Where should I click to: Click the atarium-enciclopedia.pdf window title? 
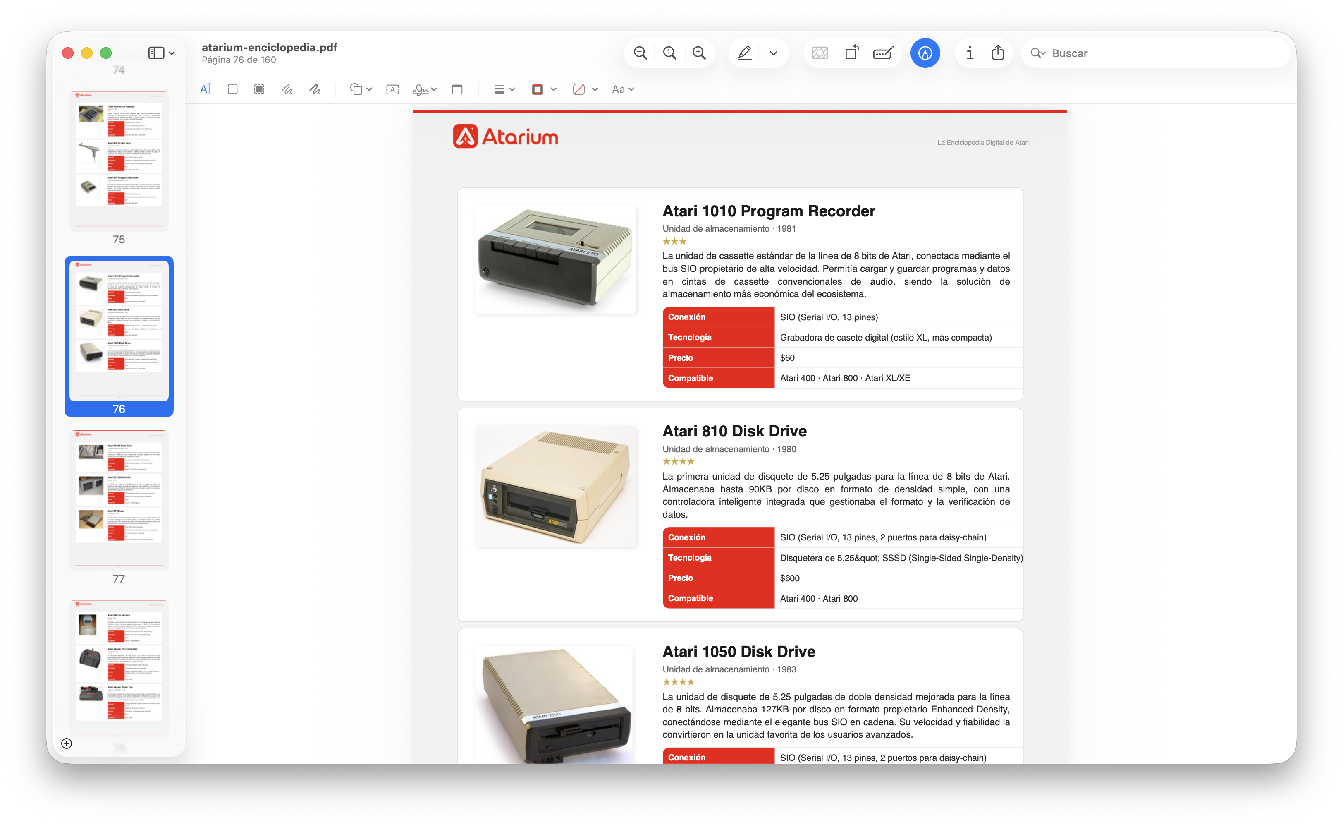[x=269, y=48]
